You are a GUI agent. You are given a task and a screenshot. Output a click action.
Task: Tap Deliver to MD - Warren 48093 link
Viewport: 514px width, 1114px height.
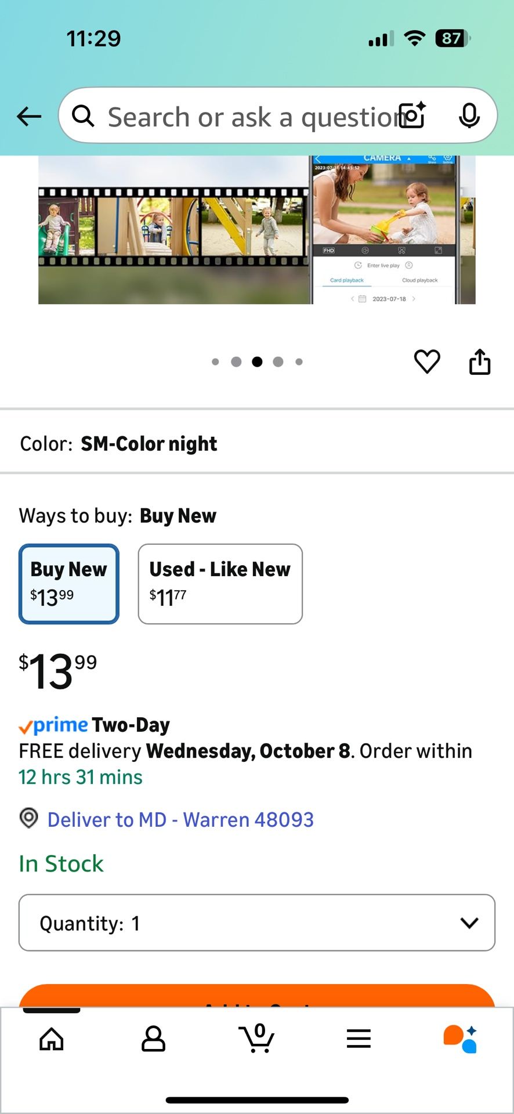click(x=180, y=819)
